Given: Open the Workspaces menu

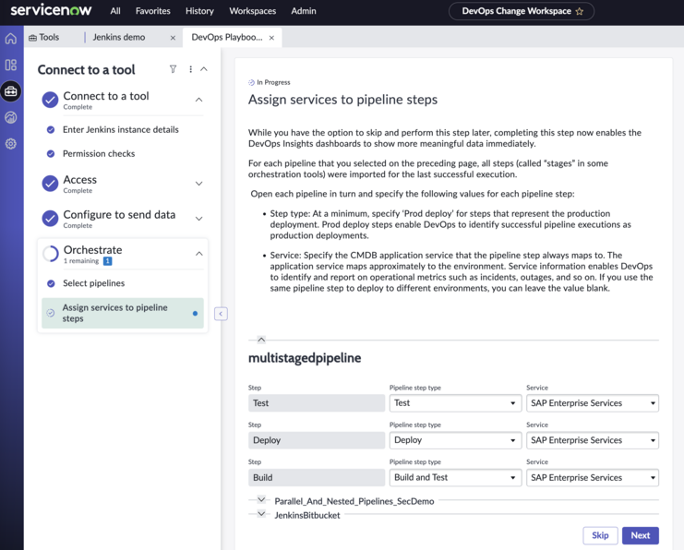Looking at the screenshot, I should coord(253,11).
